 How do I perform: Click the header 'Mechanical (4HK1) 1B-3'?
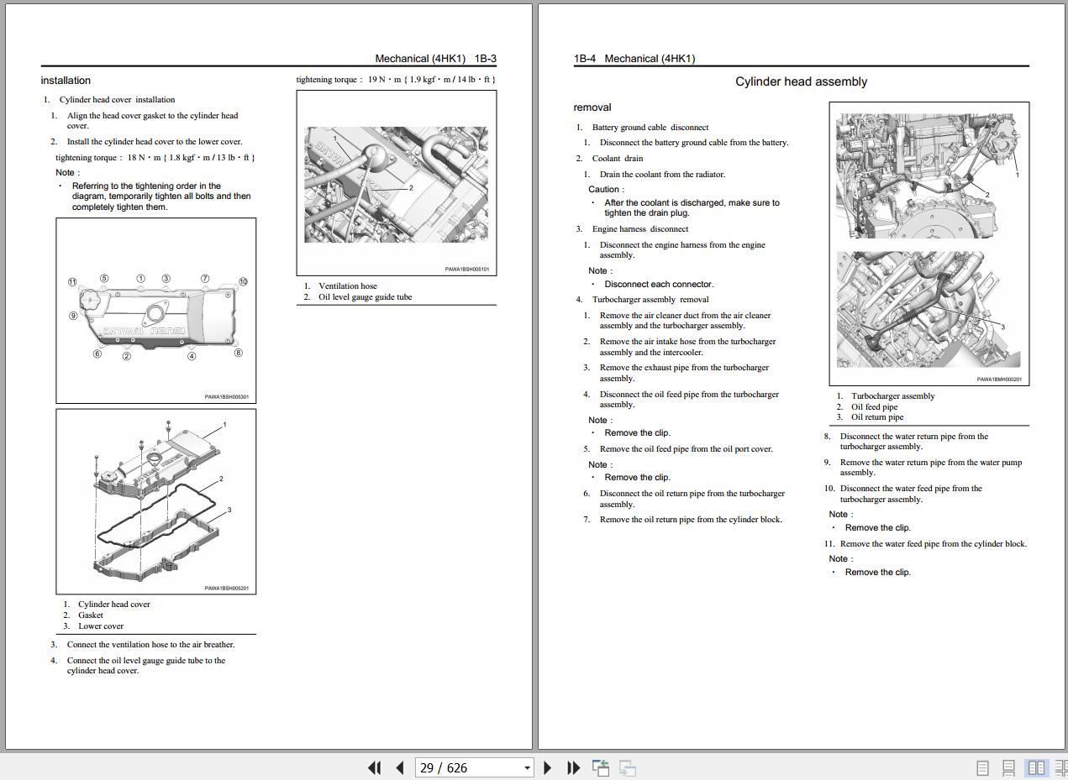click(435, 59)
